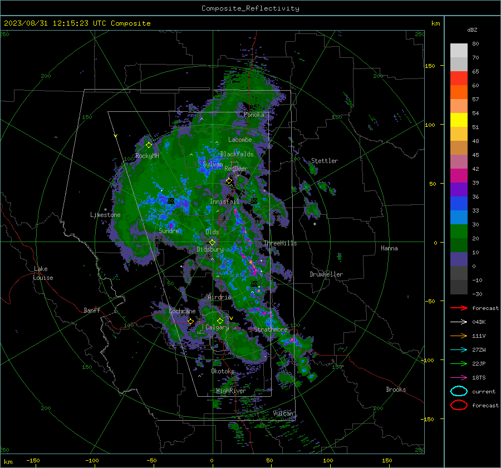The width and height of the screenshot is (501, 468).
Task: Click the Airdrie city label
Action: 219,297
